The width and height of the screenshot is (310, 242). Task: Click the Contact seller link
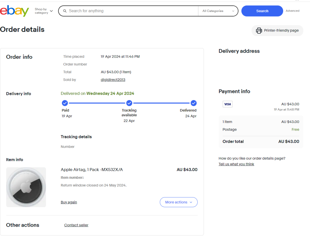pyautogui.click(x=76, y=225)
